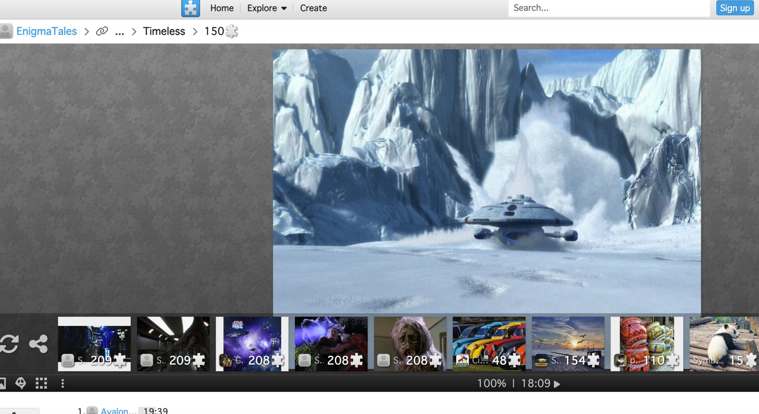Image resolution: width=759 pixels, height=414 pixels.
Task: Click the 18:09 timer text
Action: (536, 383)
